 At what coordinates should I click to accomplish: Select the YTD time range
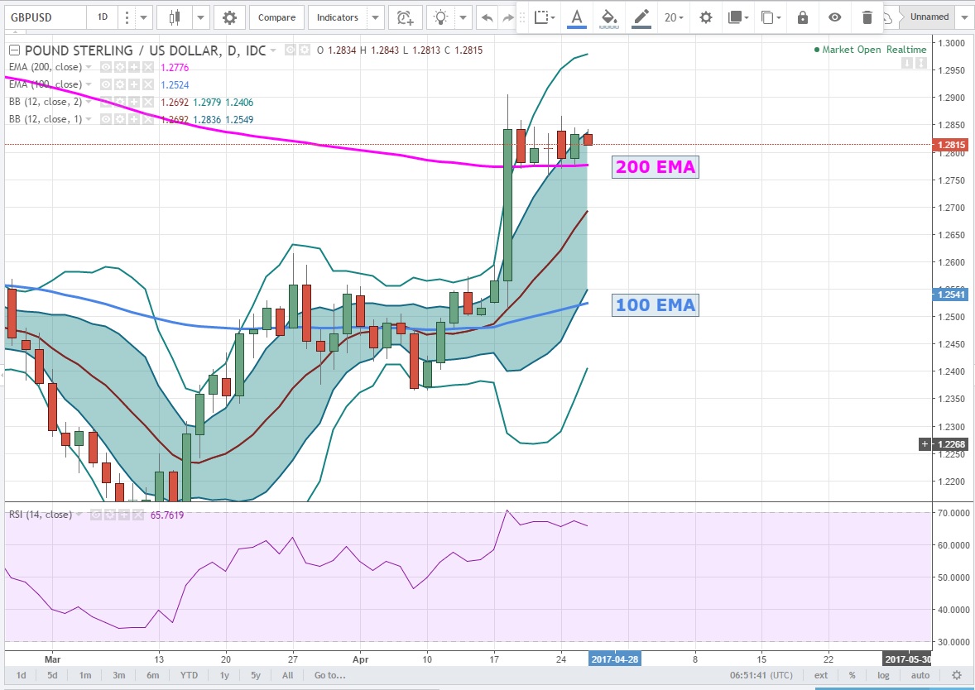[x=189, y=675]
